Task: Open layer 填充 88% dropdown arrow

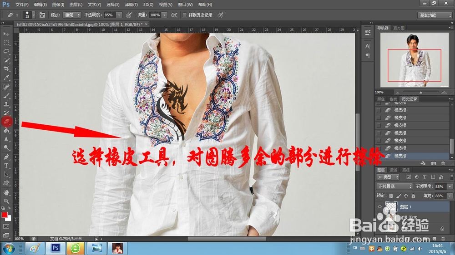Action: pos(450,196)
